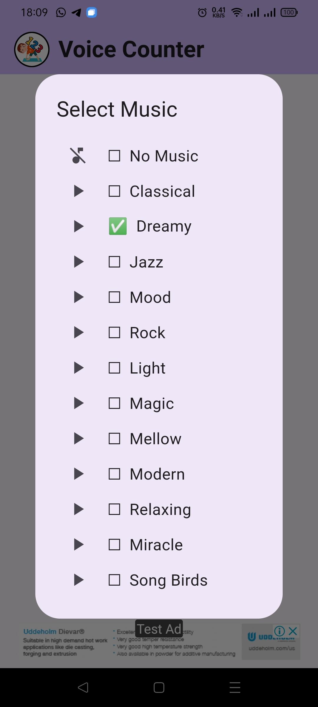Check the Mood checkbox

click(x=114, y=297)
